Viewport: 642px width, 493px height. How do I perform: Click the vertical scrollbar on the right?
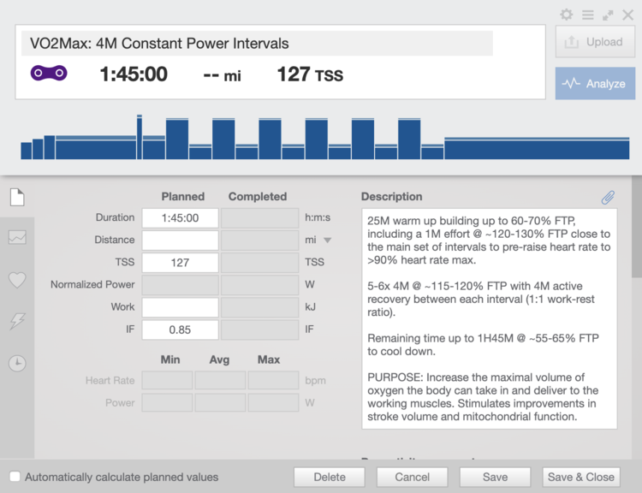637,228
